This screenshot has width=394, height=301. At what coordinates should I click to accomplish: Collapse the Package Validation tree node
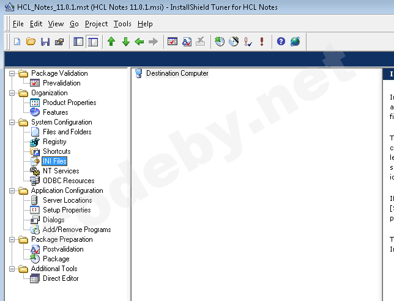coord(12,73)
